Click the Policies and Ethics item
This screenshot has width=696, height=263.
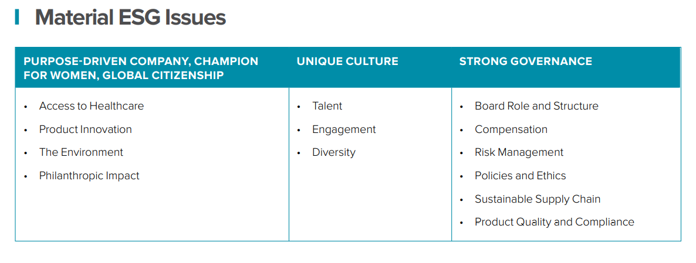(521, 176)
